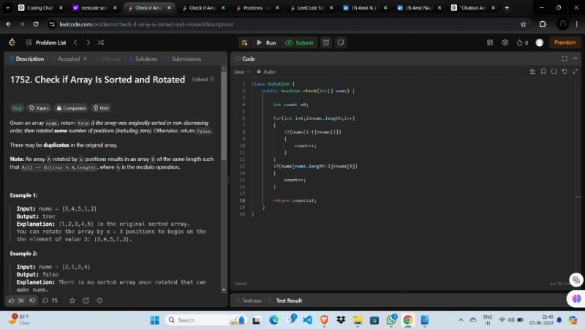This screenshot has width=585, height=329.
Task: Switch to the Coding Challenge browser tab
Action: (x=40, y=7)
